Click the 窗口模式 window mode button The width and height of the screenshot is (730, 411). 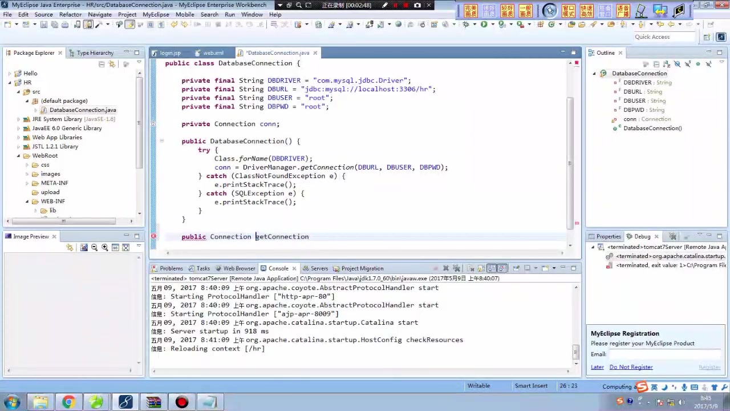tap(569, 10)
